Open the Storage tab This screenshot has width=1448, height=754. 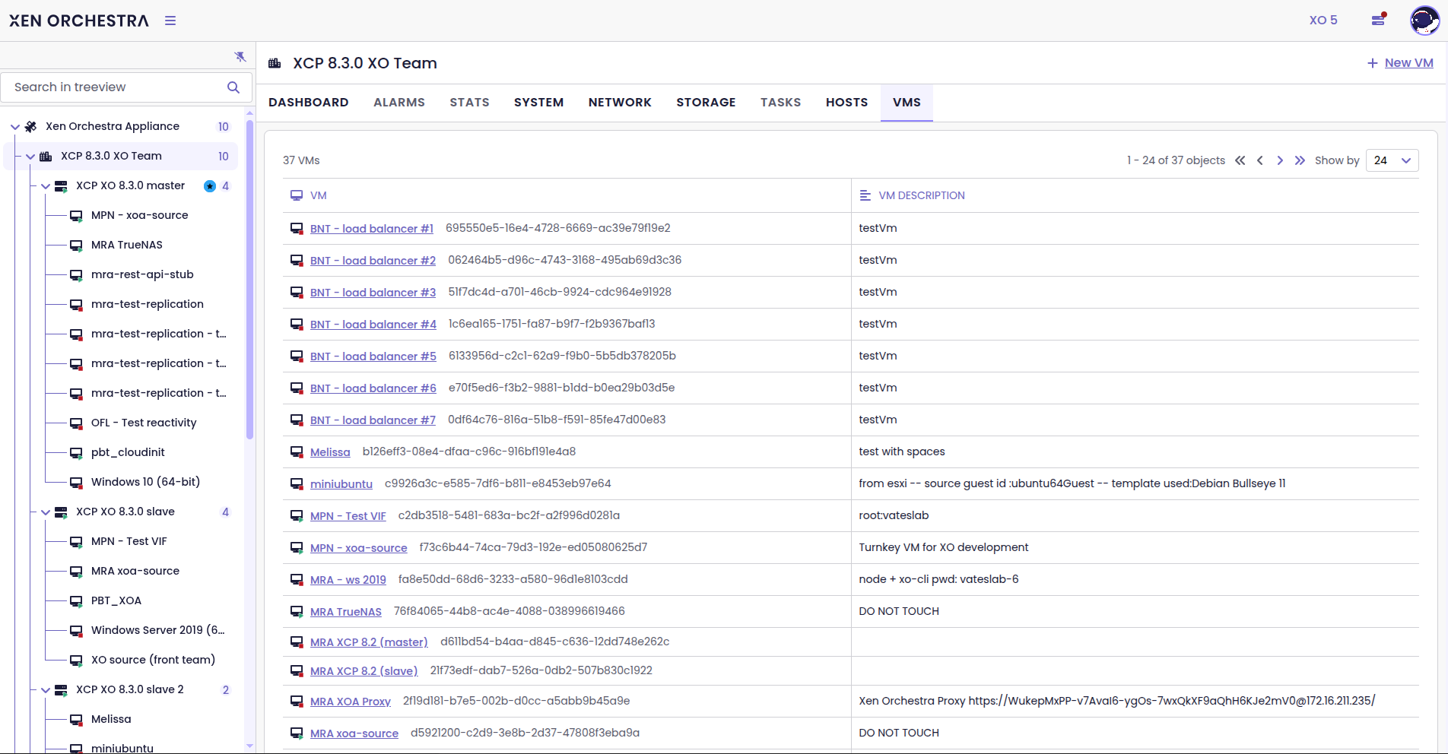tap(706, 103)
